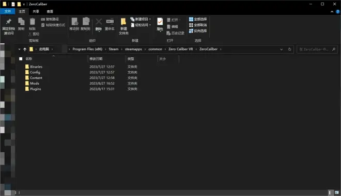Navigate to Steam breadcrumb
341x196 pixels.
114,49
